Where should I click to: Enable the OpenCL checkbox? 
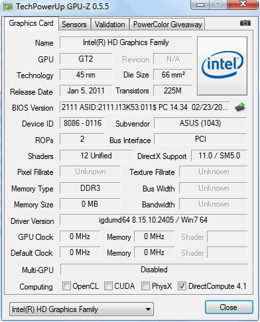[66, 286]
